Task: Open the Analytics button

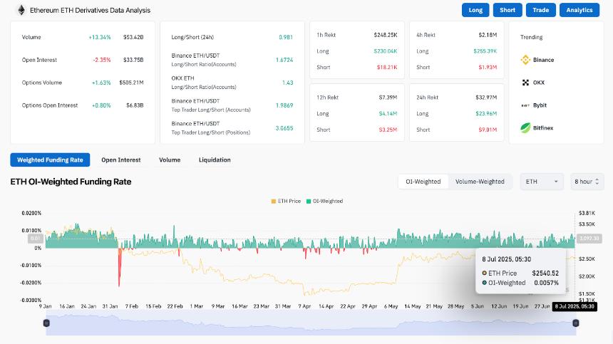Action: click(579, 10)
